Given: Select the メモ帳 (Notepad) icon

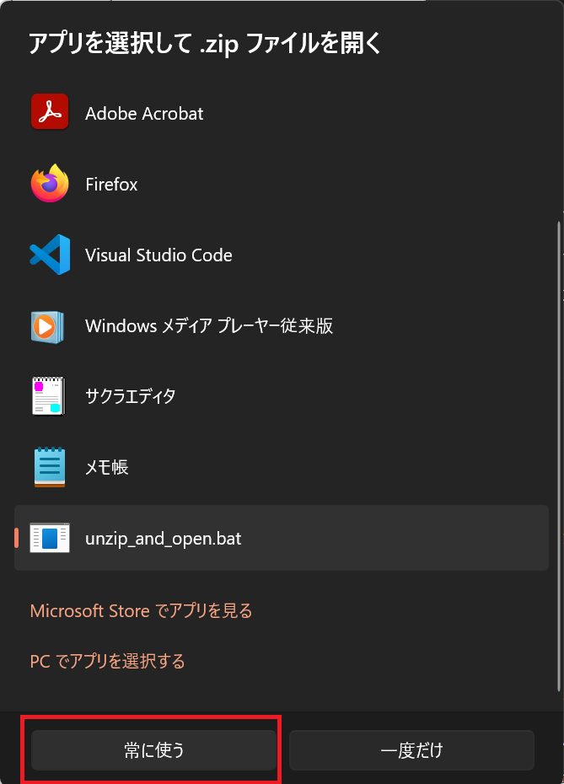Looking at the screenshot, I should pos(50,467).
